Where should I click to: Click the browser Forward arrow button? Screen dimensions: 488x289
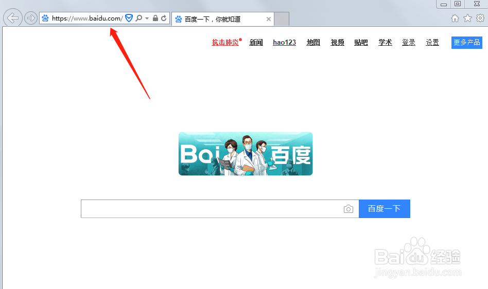point(31,18)
